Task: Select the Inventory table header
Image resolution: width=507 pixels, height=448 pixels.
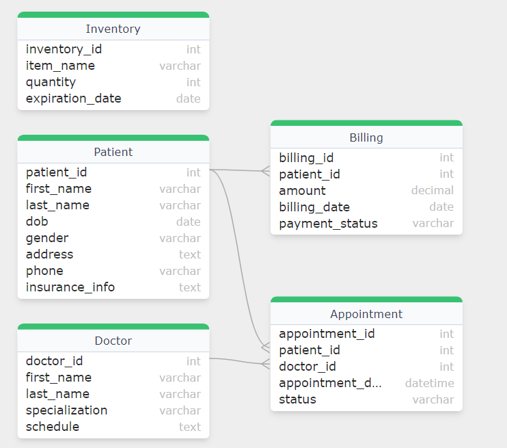Action: pos(113,29)
